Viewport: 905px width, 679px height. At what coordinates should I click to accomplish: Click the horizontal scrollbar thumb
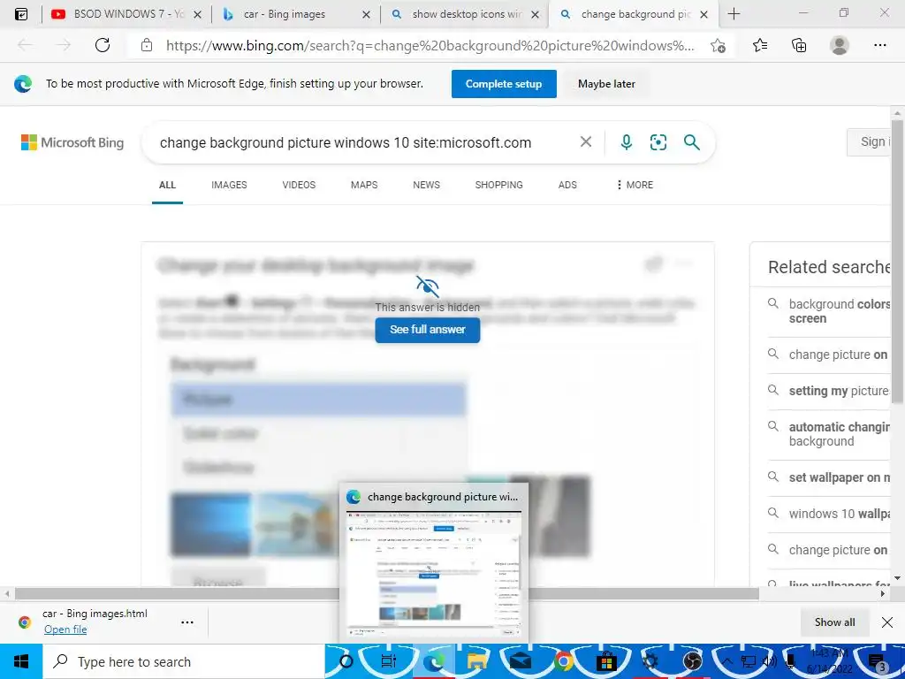click(x=387, y=593)
